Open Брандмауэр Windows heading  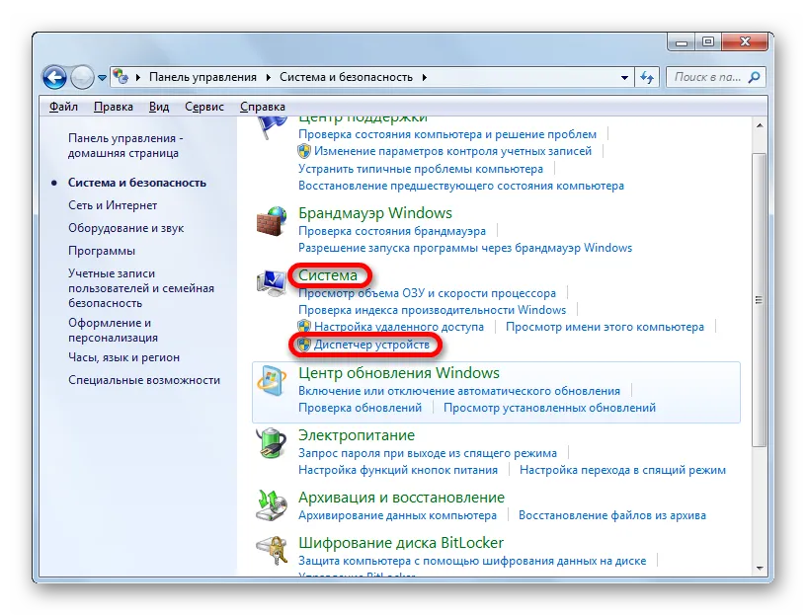375,213
